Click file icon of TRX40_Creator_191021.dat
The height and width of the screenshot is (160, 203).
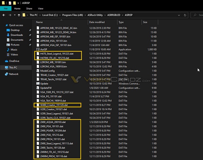pos(38,75)
